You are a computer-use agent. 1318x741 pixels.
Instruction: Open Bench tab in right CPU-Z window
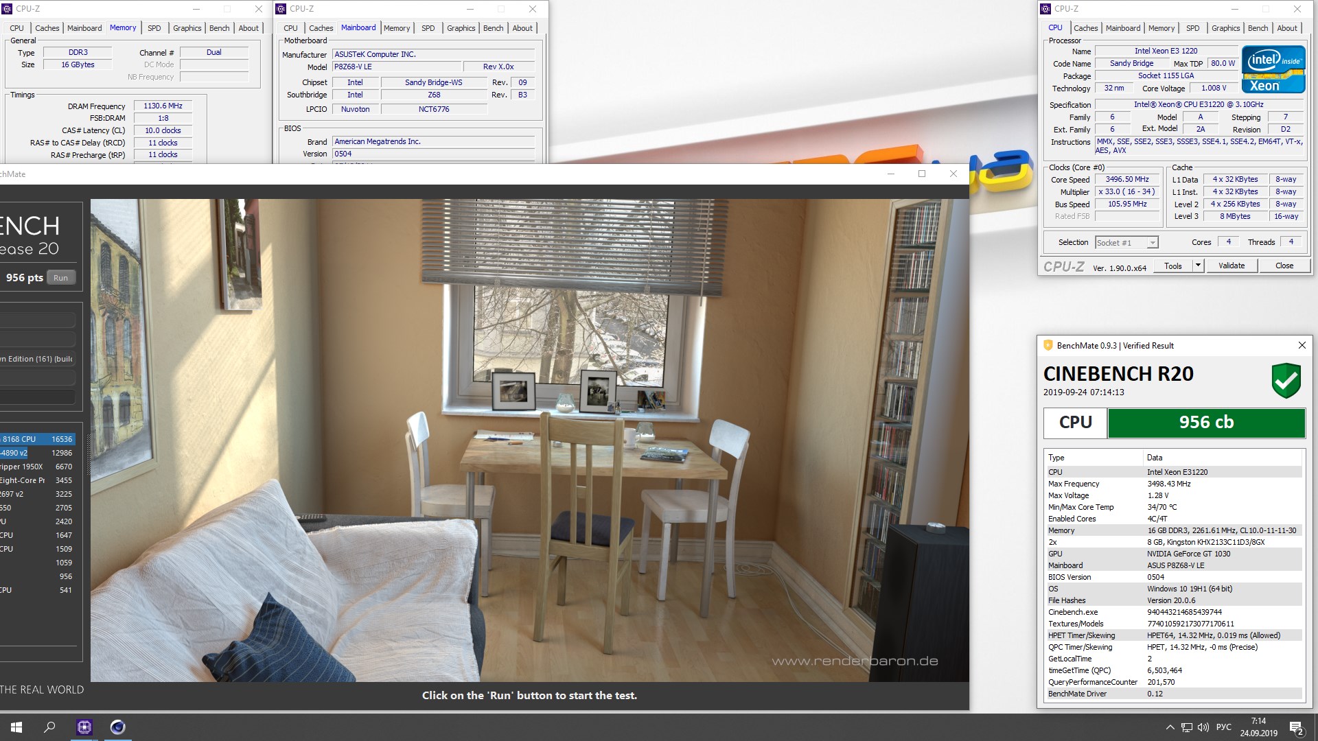[x=1258, y=28]
